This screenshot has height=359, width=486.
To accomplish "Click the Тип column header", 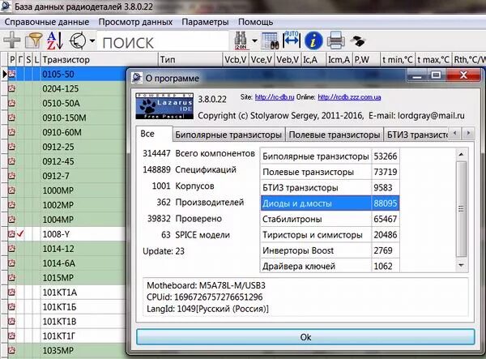I will [x=190, y=59].
